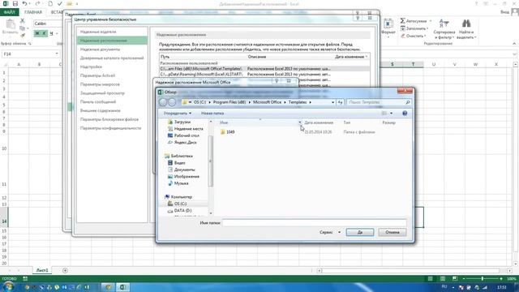Click Да button in Browse dialog

(360, 232)
